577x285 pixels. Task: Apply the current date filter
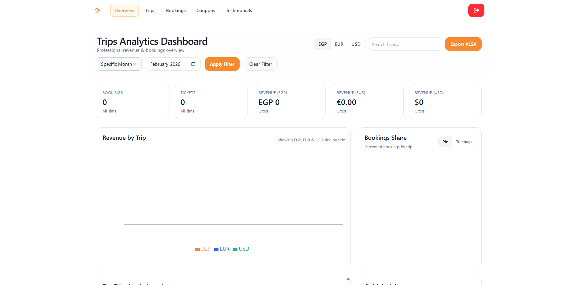(222, 64)
